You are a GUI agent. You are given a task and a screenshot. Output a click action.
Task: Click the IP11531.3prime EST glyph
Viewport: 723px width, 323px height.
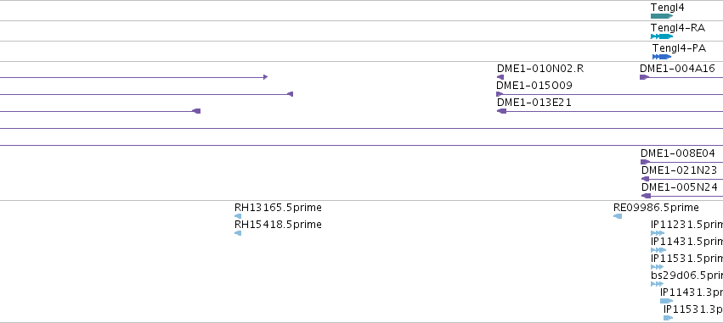pos(668,318)
